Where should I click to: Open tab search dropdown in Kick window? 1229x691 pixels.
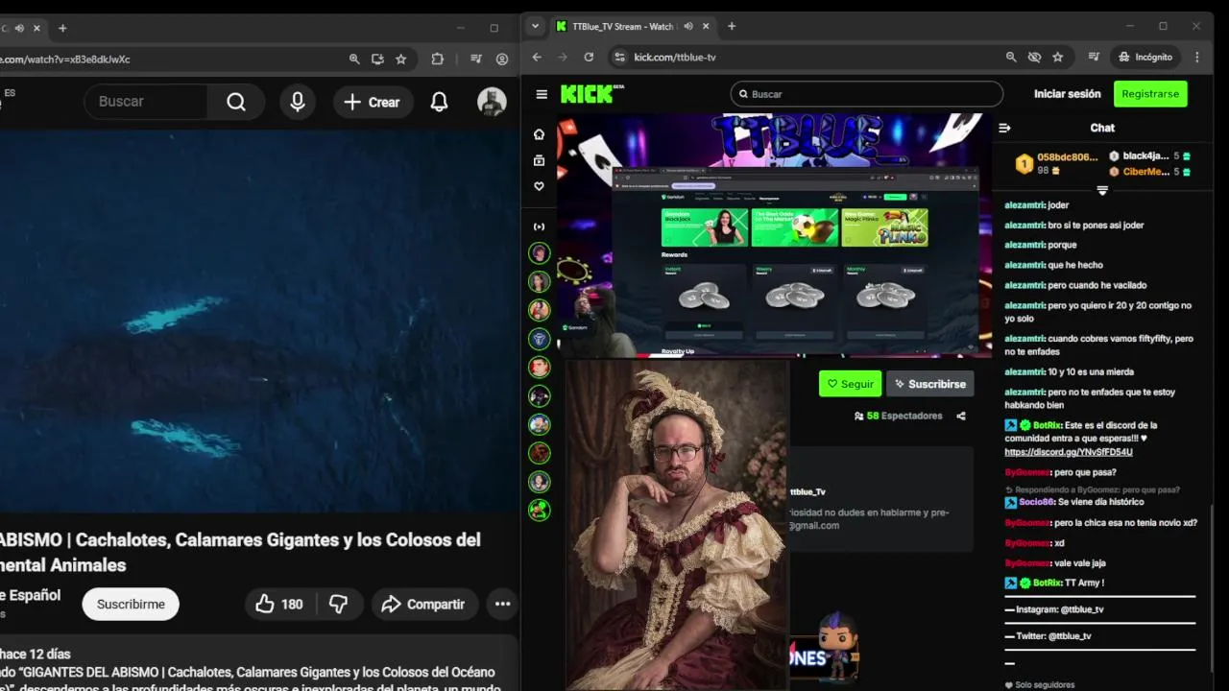(535, 26)
